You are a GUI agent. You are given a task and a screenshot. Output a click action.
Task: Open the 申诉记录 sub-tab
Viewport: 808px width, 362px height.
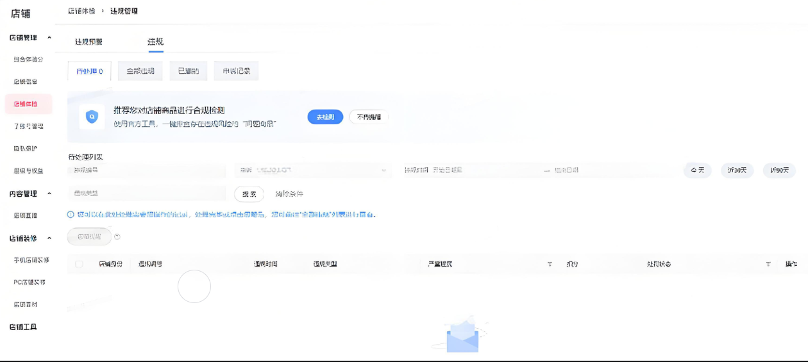[236, 71]
